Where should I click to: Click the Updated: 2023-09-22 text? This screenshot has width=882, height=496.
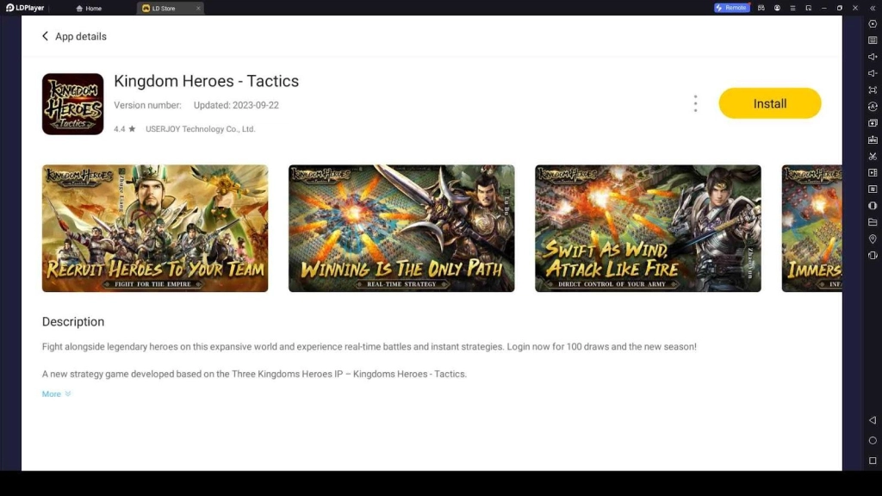(236, 105)
